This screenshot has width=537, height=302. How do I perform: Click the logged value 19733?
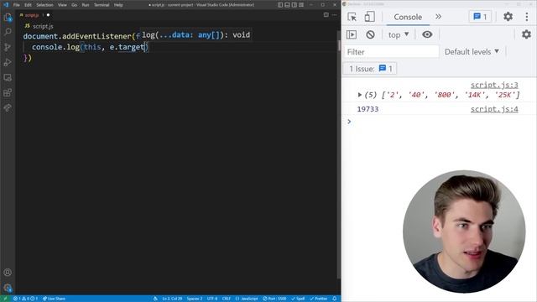coord(368,109)
